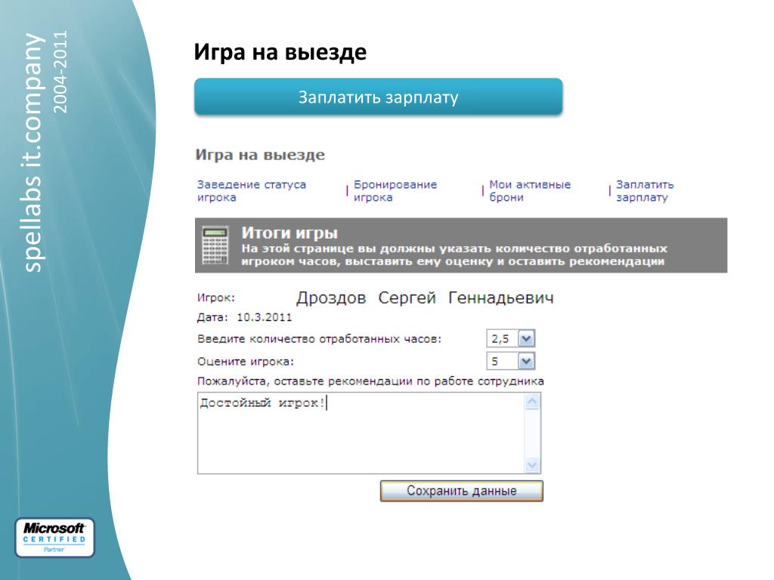Image resolution: width=774 pixels, height=580 pixels.
Task: Click the label Пожалуйста, оставьте рекомендации
Action: click(370, 381)
